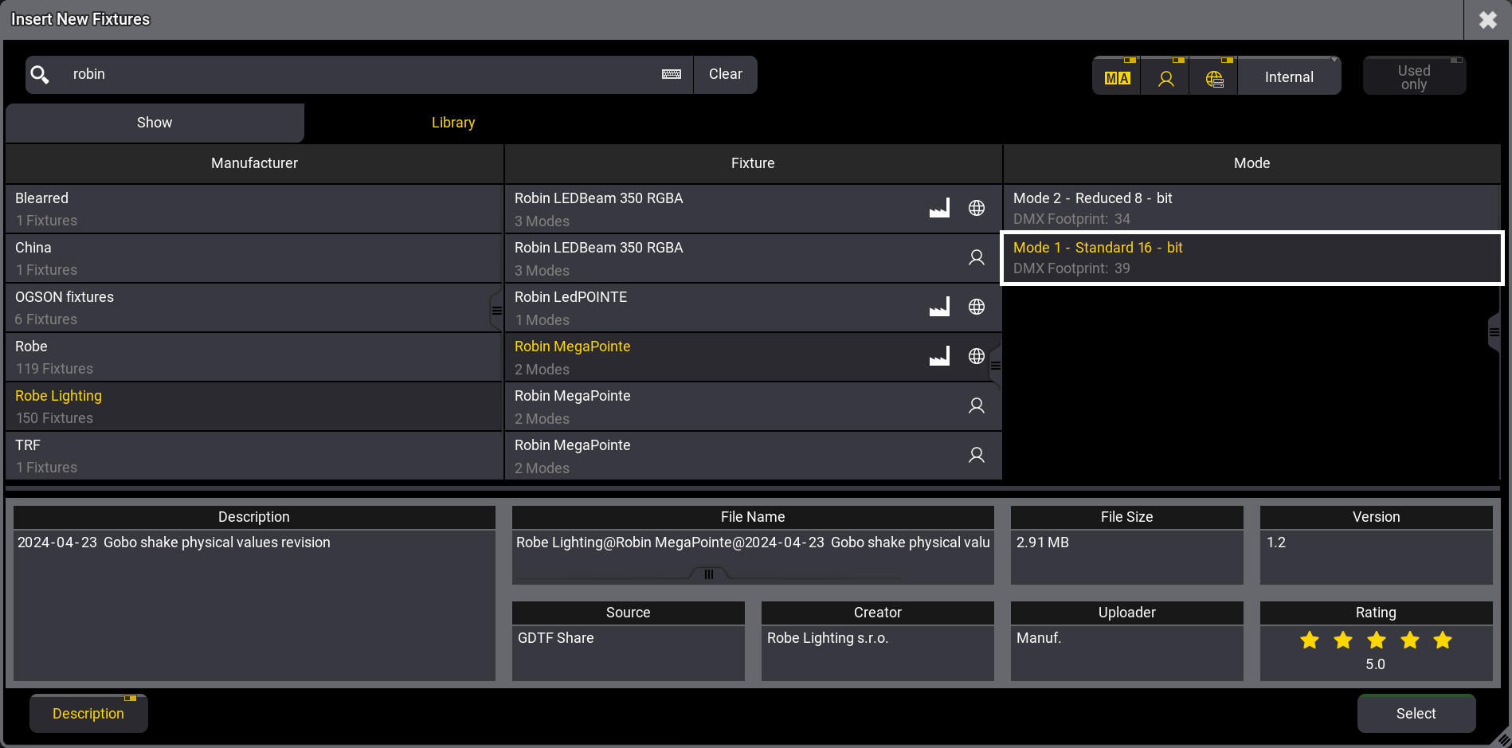Toggle the MA library source filter
This screenshot has height=748, width=1512.
coord(1116,77)
